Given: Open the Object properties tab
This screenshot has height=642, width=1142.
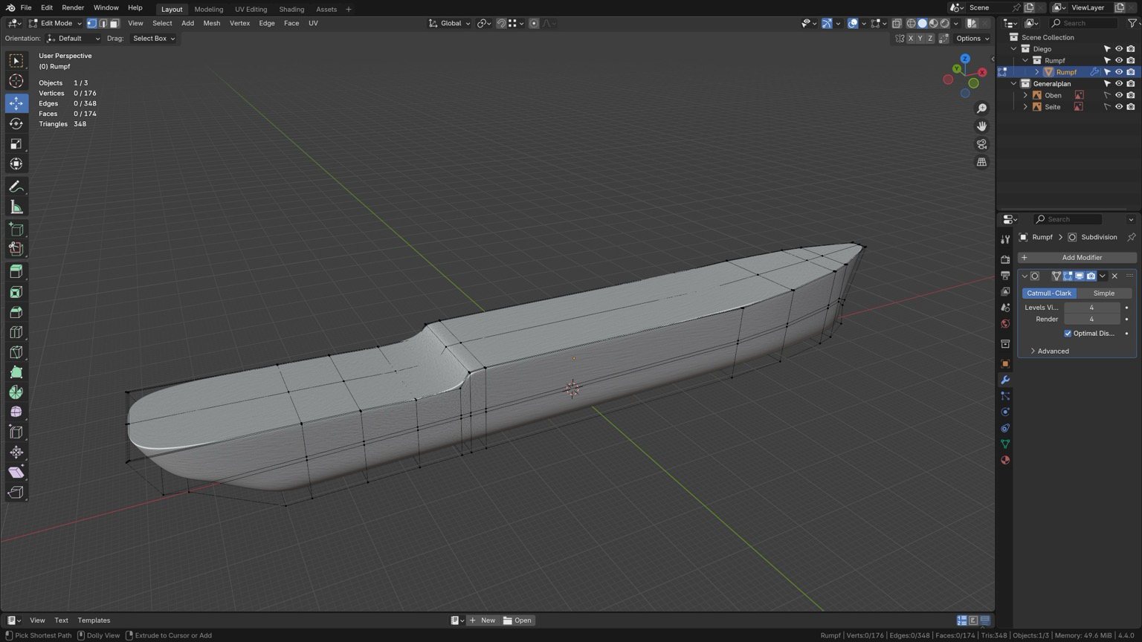Looking at the screenshot, I should tap(1005, 364).
